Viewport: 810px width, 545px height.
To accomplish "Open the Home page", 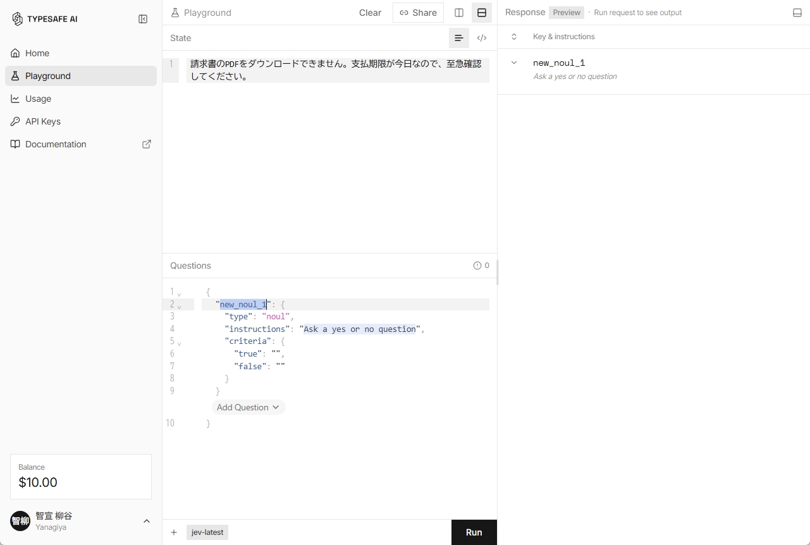I will point(81,53).
